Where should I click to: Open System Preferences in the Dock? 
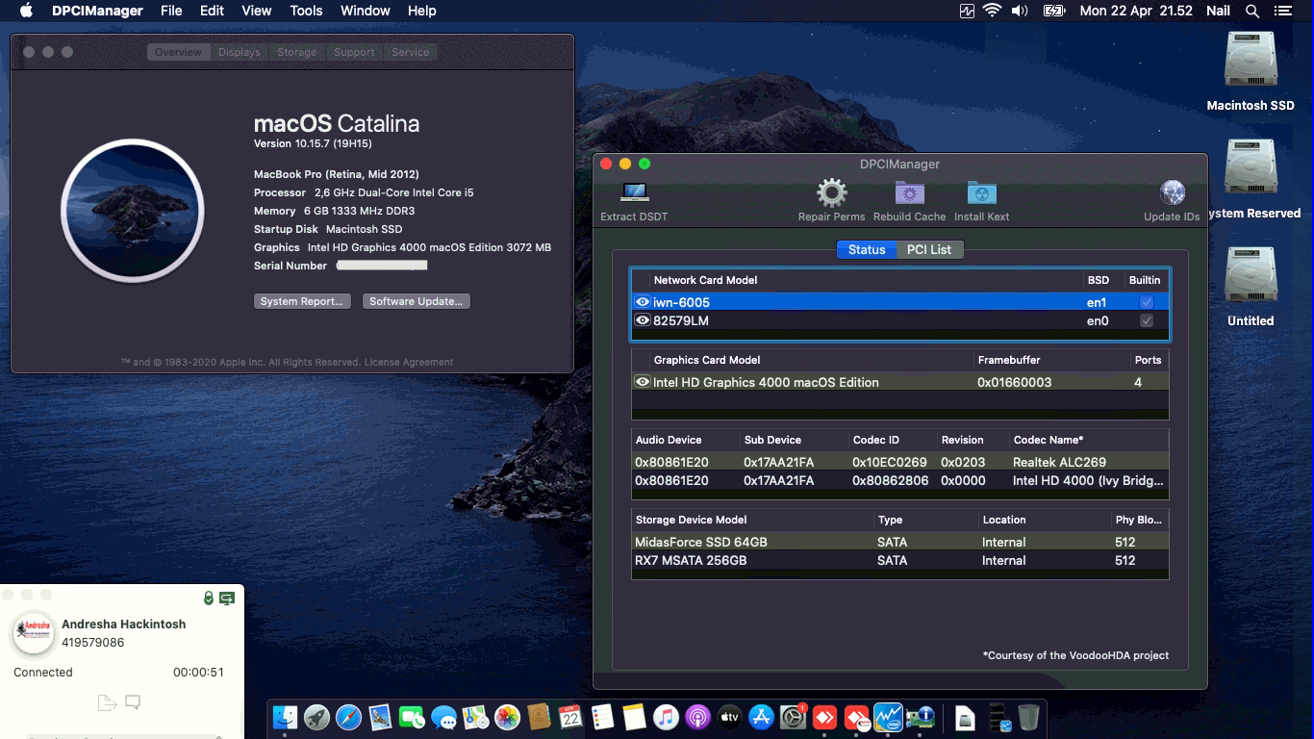pos(793,717)
